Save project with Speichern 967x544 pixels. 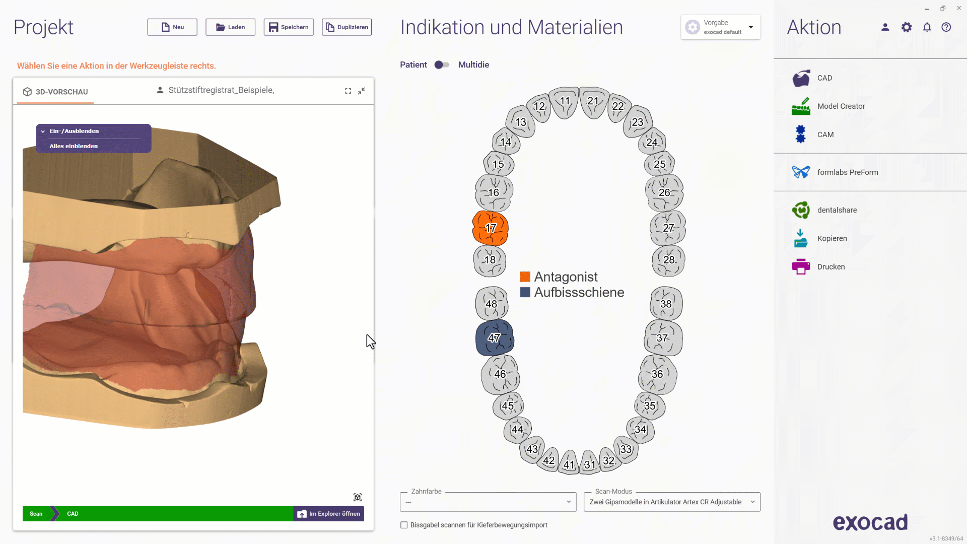pos(289,27)
